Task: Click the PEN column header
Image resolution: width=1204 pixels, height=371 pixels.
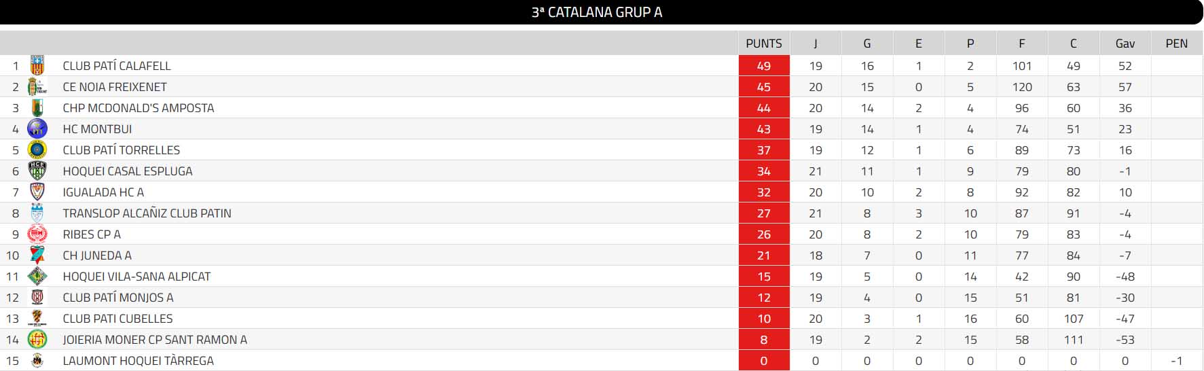Action: tap(1177, 43)
